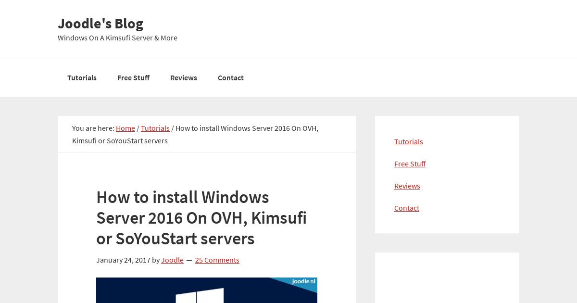
Task: Select Reviews in the top navigation bar
Action: coord(184,77)
